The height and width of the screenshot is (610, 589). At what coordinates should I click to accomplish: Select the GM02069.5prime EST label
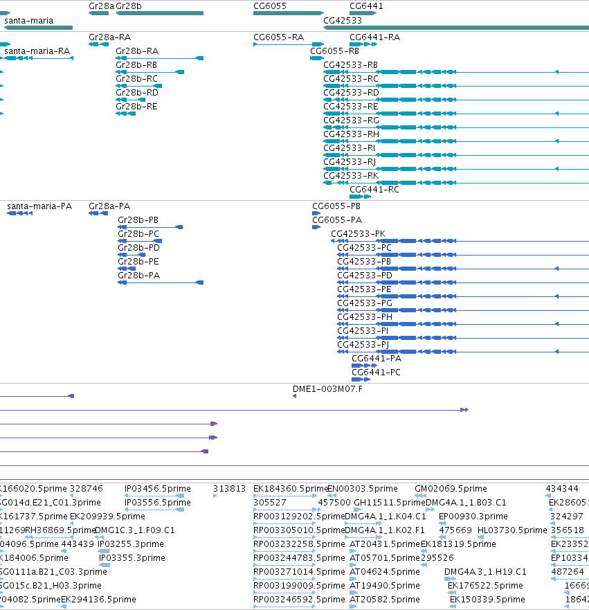(451, 489)
